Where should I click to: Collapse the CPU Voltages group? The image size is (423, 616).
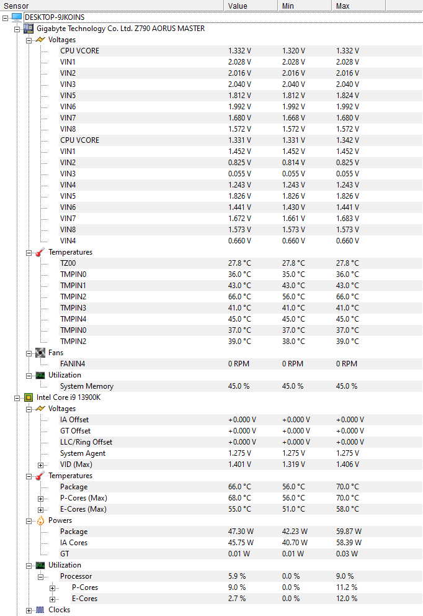coord(29,409)
